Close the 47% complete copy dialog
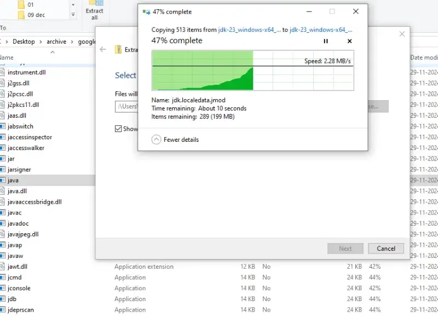The width and height of the screenshot is (438, 317). [355, 11]
